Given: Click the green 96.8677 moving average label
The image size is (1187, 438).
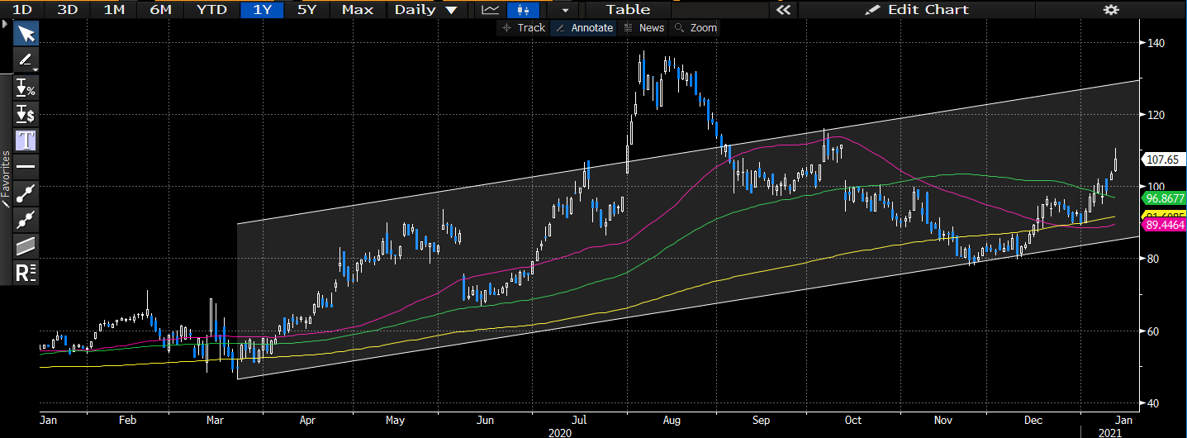Looking at the screenshot, I should [x=1163, y=198].
